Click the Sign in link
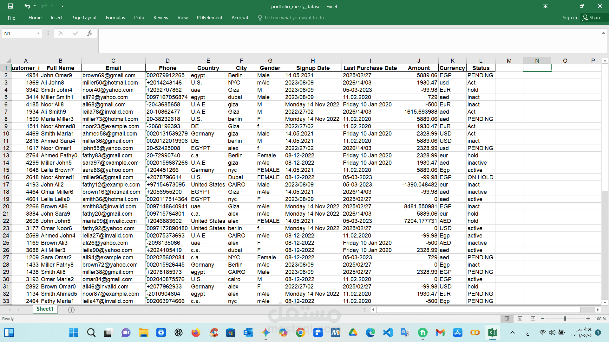609x342 pixels. point(570,18)
